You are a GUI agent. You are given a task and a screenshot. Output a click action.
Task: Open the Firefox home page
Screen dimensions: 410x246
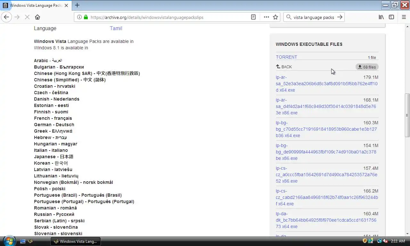click(x=37, y=17)
